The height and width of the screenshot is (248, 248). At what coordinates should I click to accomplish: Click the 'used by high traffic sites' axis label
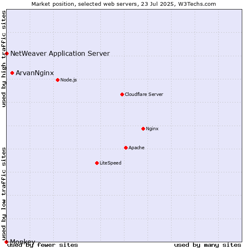pos(4,59)
